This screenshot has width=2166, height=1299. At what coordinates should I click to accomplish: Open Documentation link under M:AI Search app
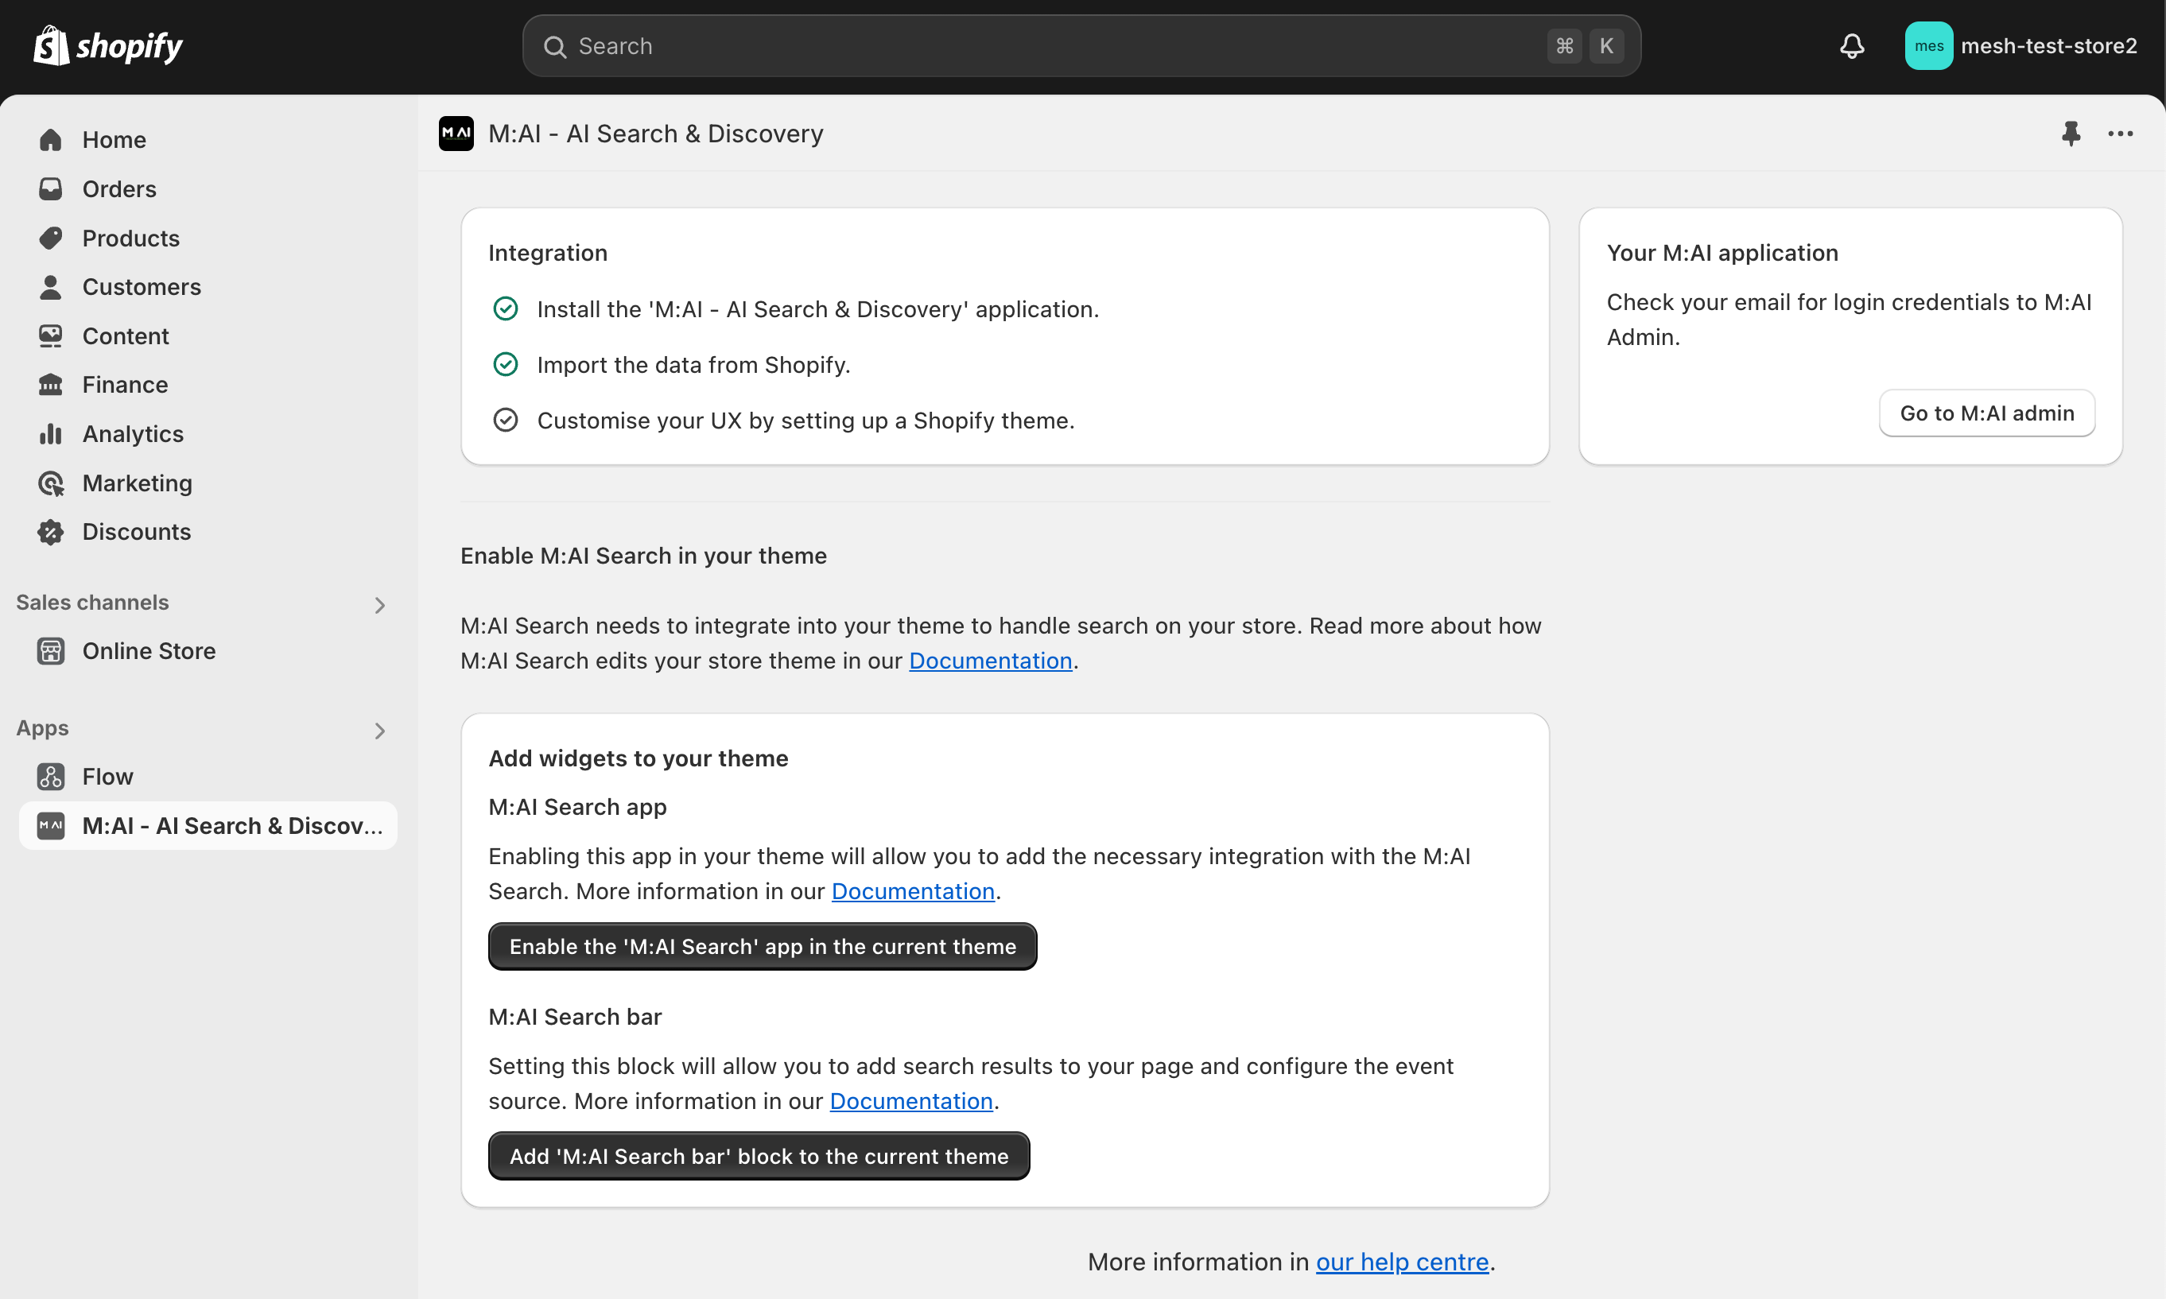point(913,891)
